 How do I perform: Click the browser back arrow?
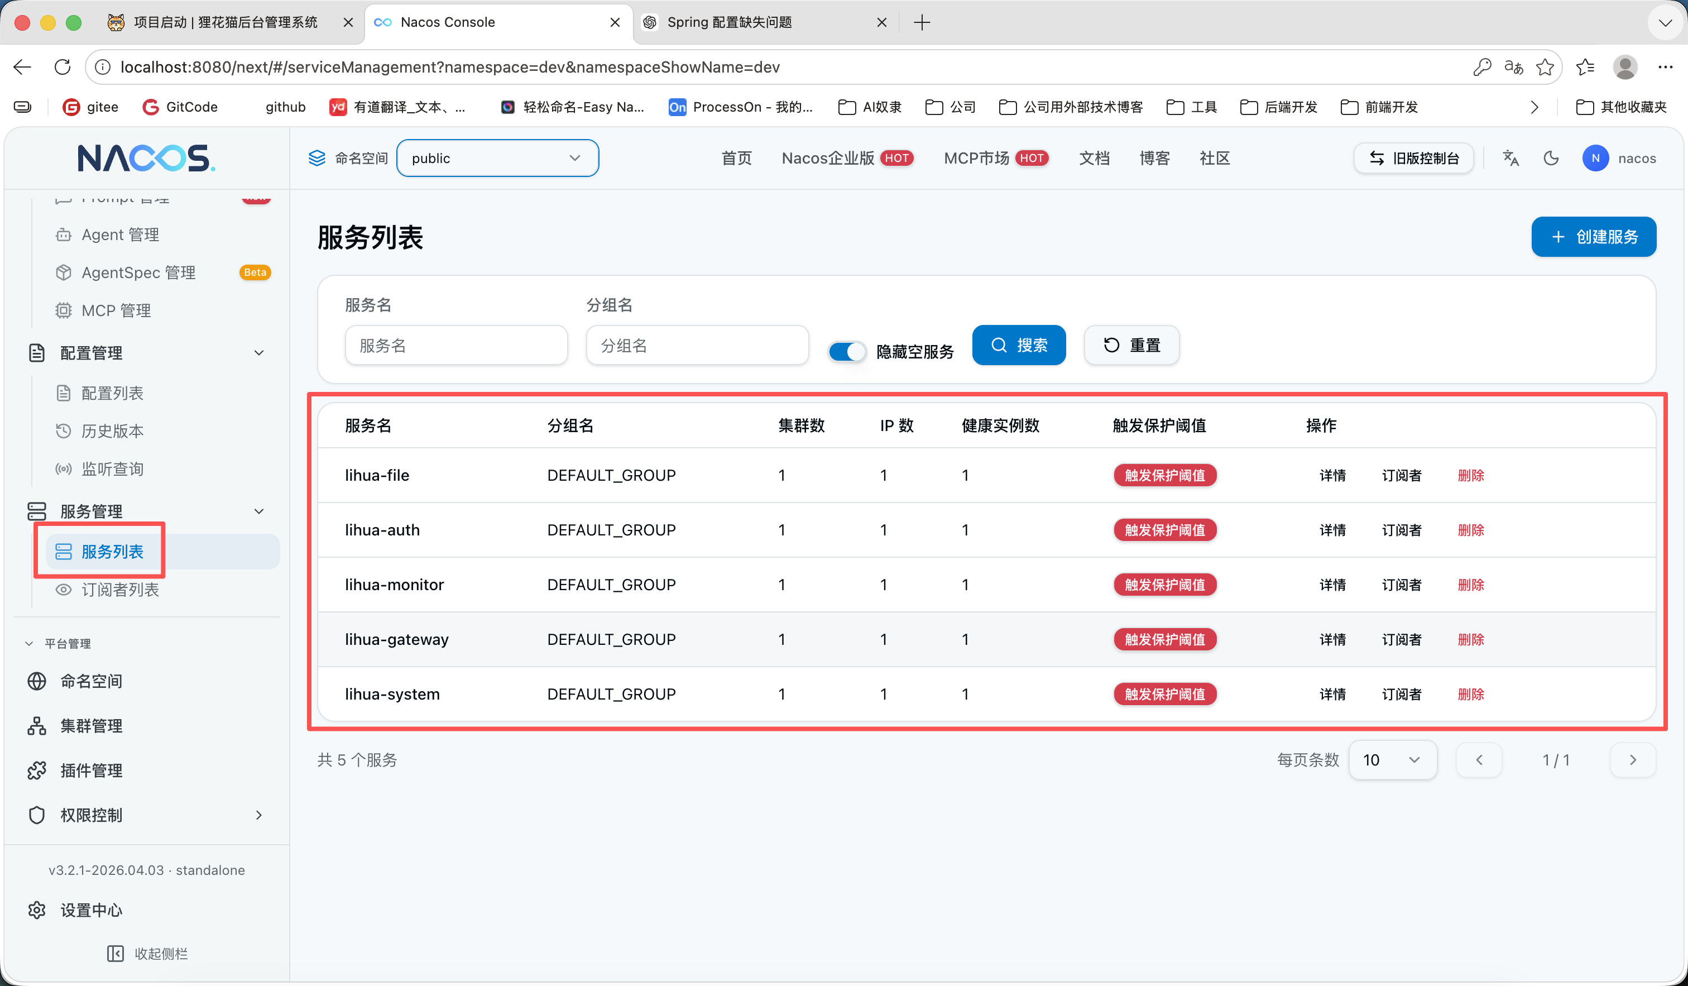[x=22, y=67]
